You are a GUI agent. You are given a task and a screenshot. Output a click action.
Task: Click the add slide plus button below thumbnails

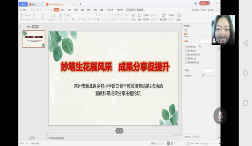point(32,138)
